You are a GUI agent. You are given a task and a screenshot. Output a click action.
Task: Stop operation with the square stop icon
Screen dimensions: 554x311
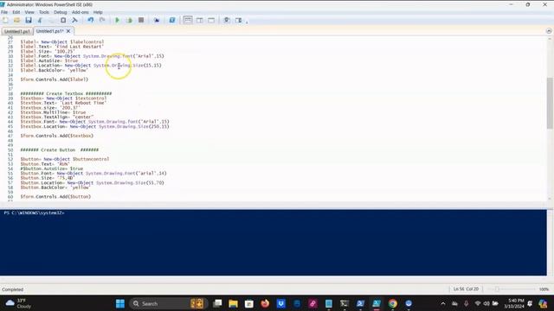pos(141,20)
